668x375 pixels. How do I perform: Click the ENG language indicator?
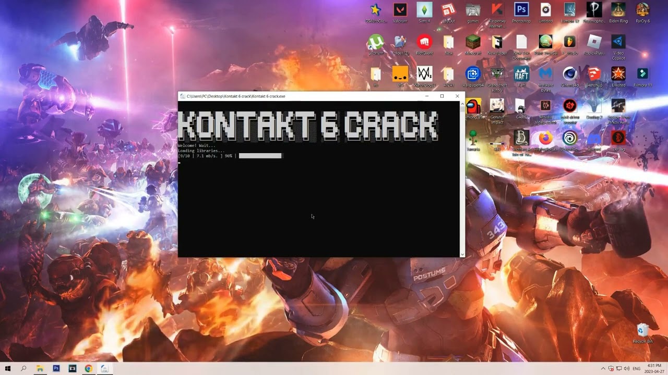coord(637,369)
